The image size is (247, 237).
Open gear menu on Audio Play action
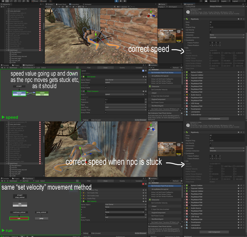point(146,198)
